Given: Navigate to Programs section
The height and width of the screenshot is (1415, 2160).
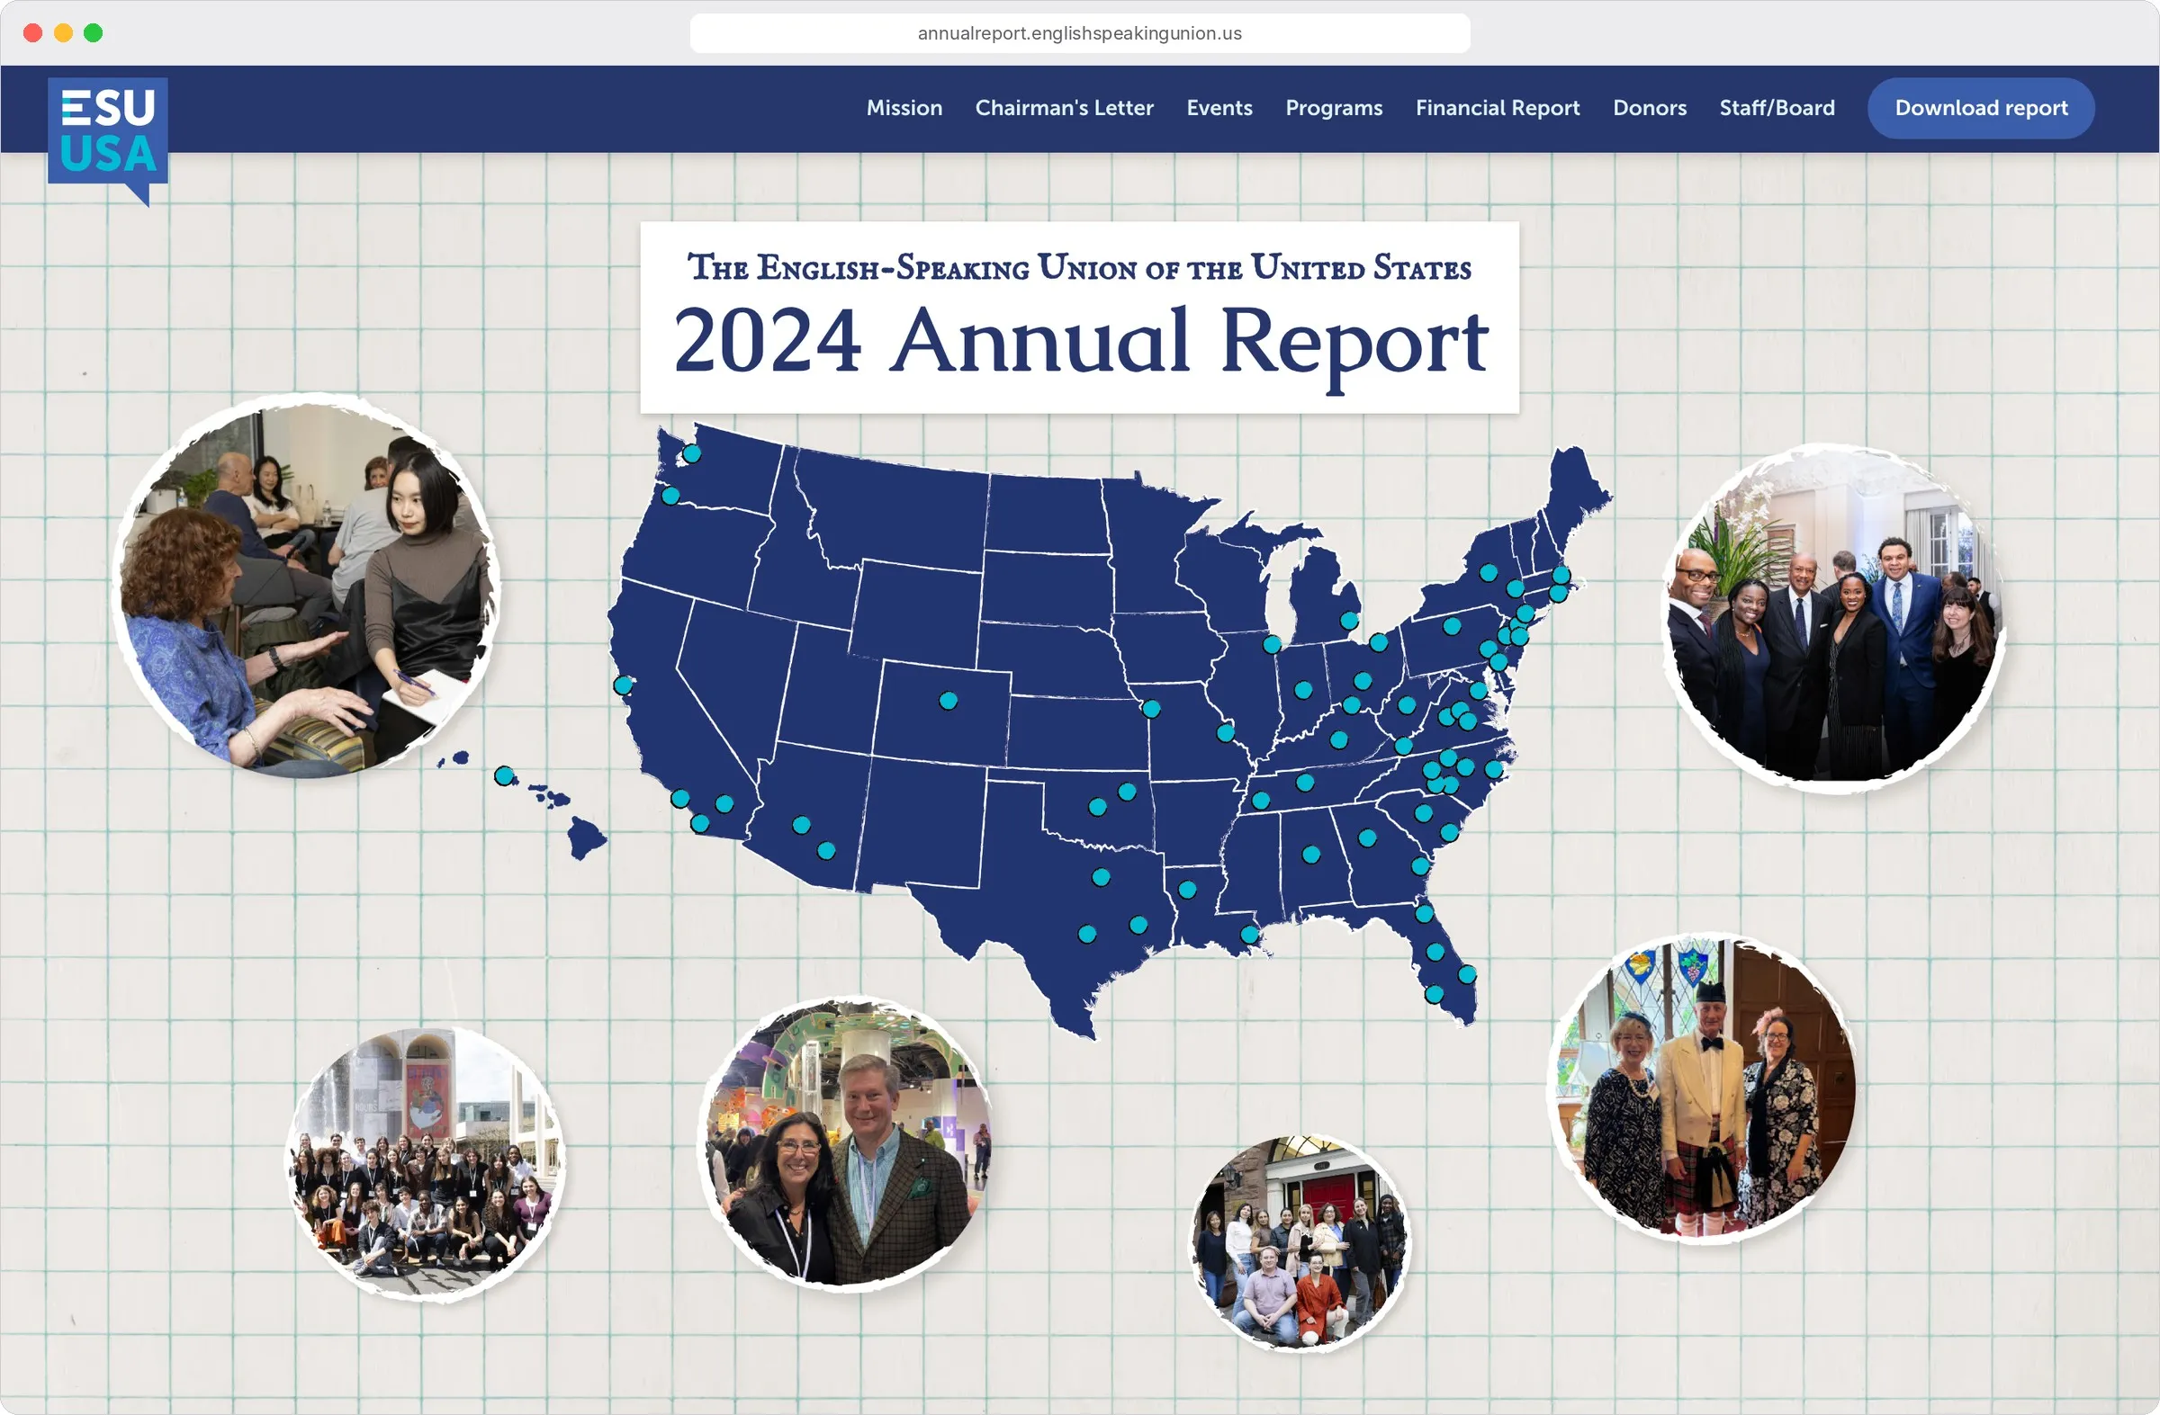Looking at the screenshot, I should 1333,108.
